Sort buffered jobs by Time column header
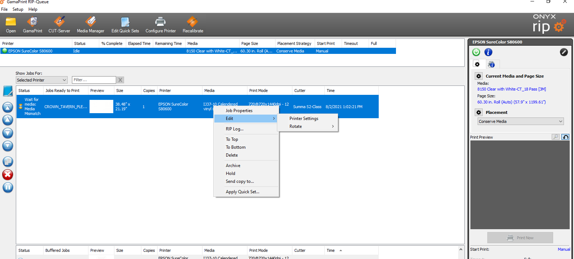 click(351, 250)
